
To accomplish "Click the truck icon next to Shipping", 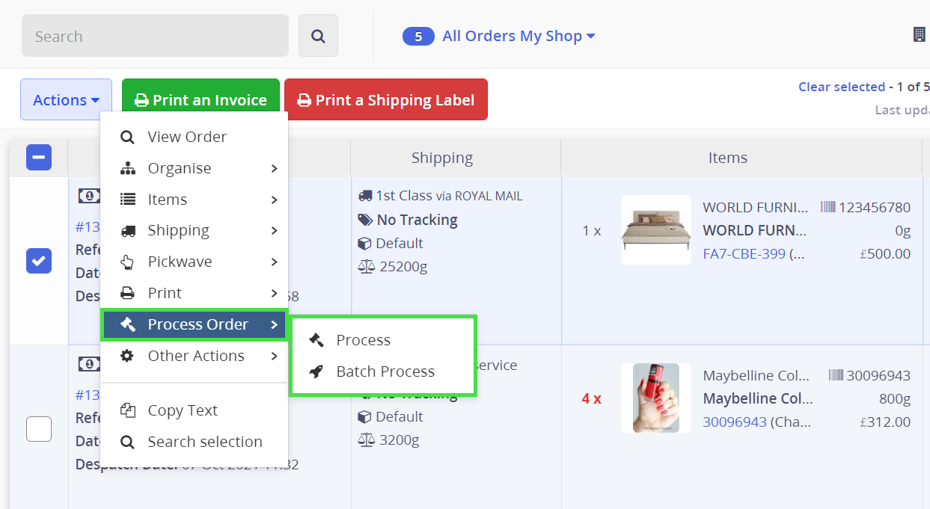I will click(128, 231).
